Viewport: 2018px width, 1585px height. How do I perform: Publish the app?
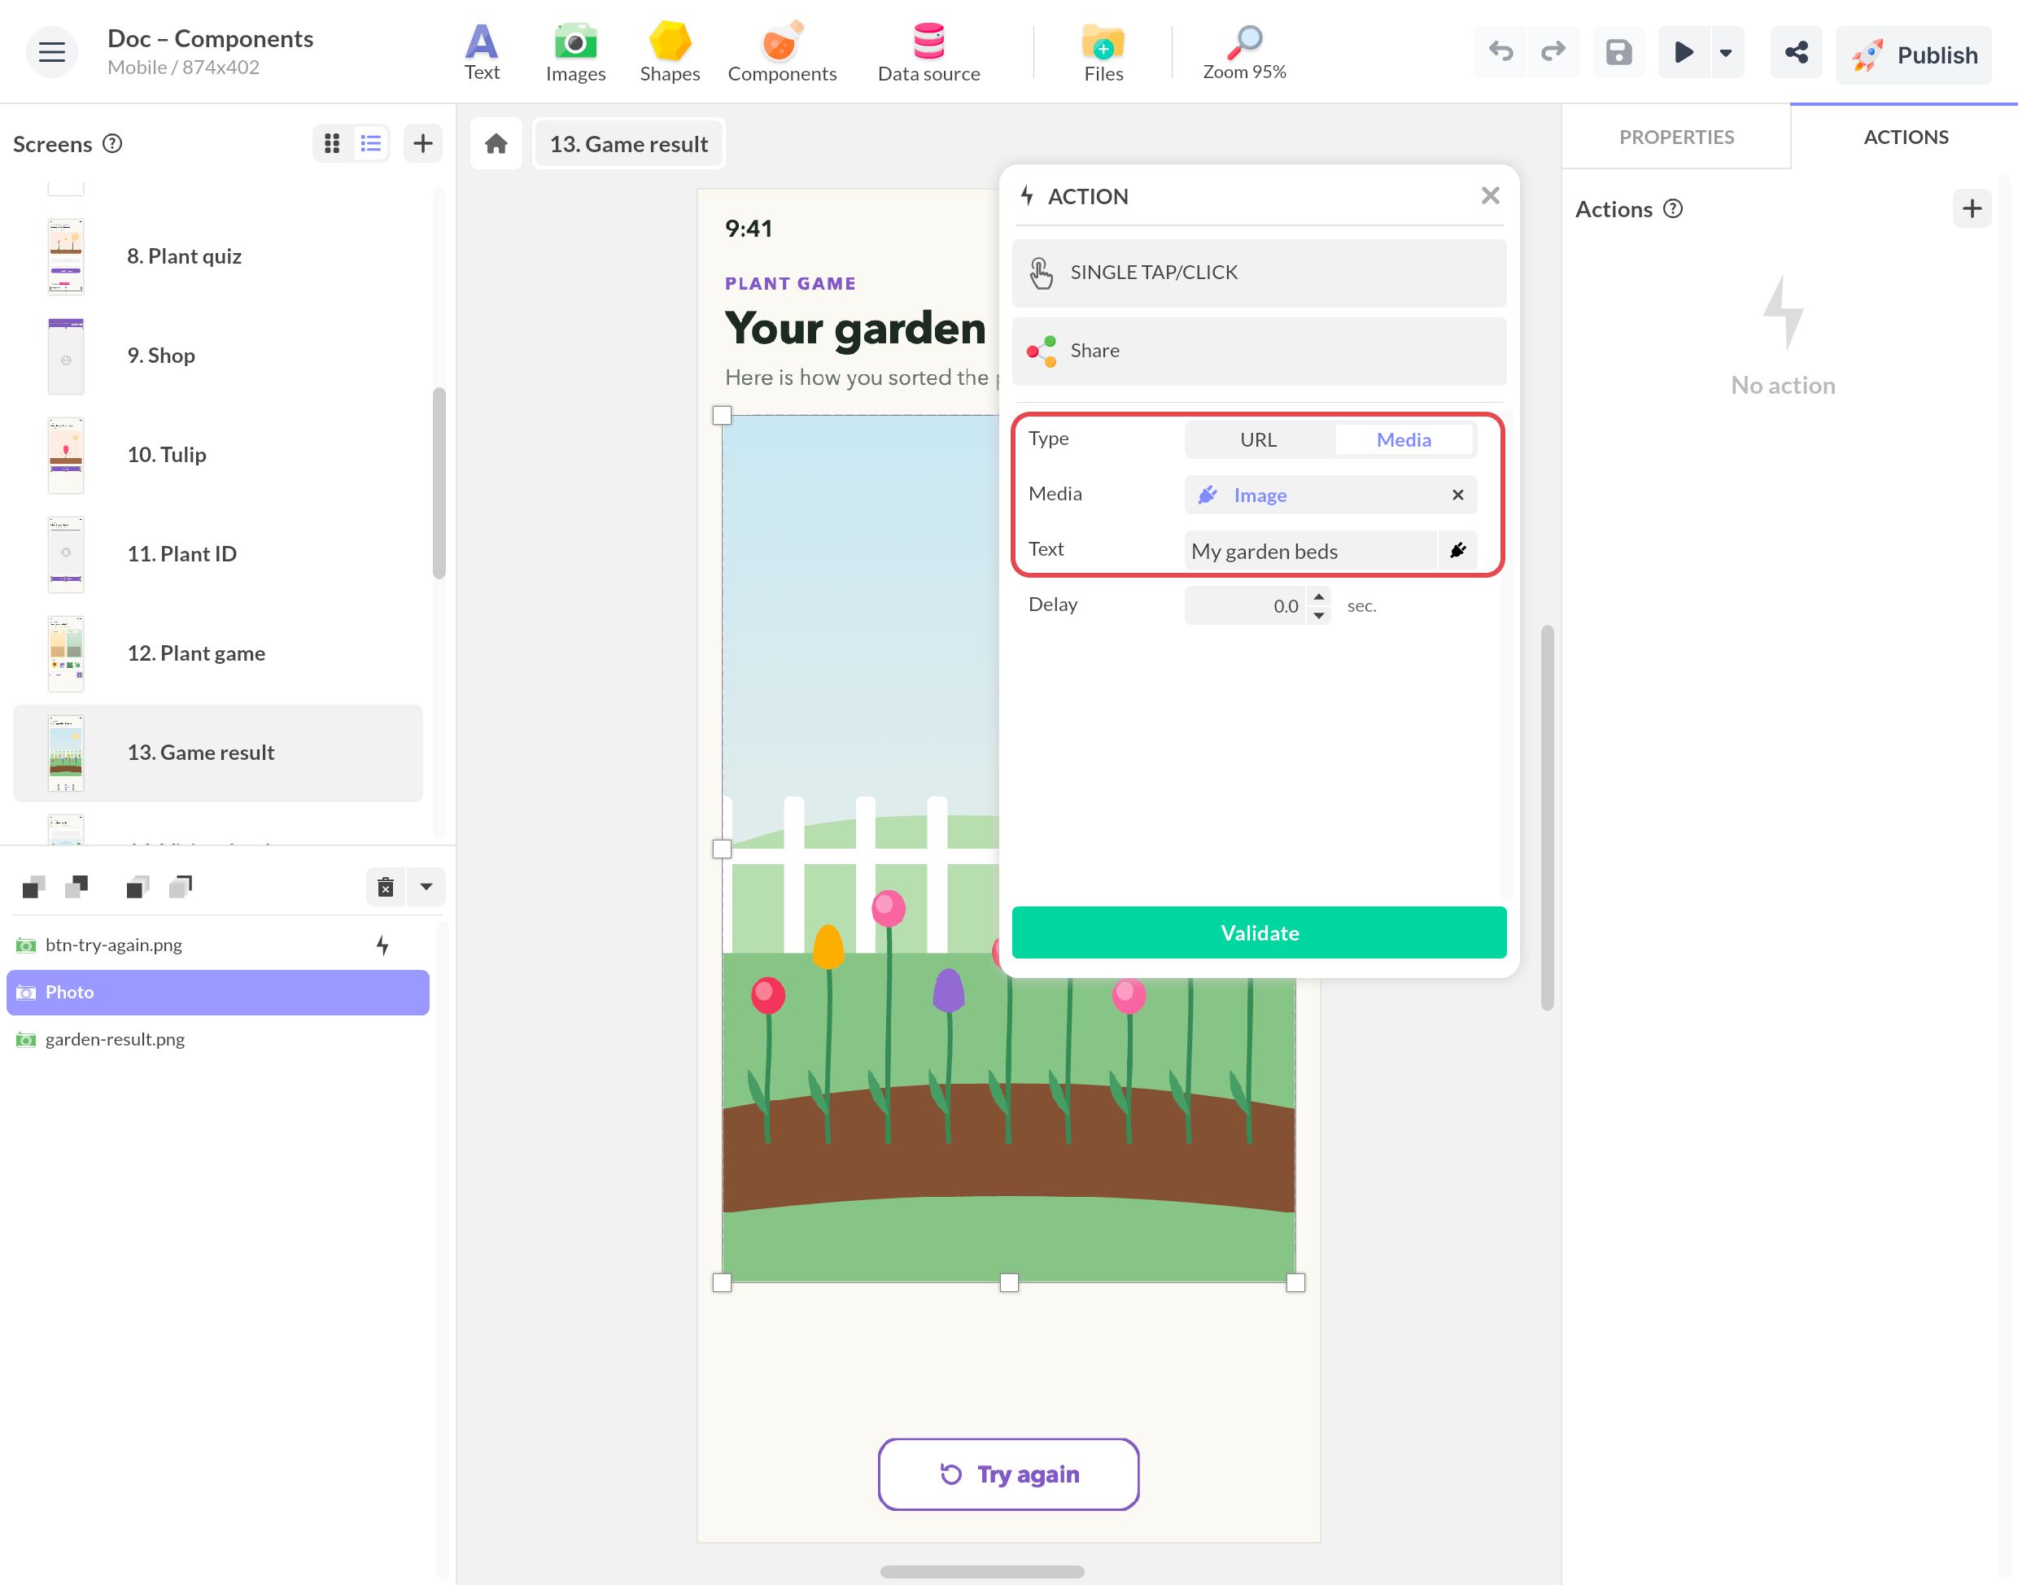pyautogui.click(x=1913, y=55)
